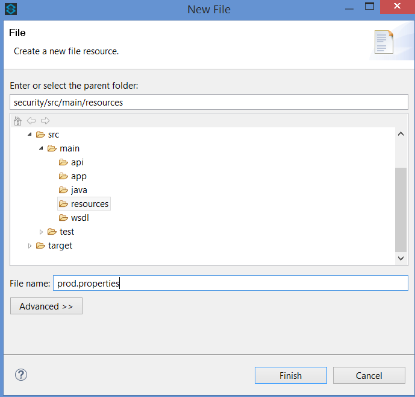
Task: Click the parent folder path field
Action: [x=209, y=103]
